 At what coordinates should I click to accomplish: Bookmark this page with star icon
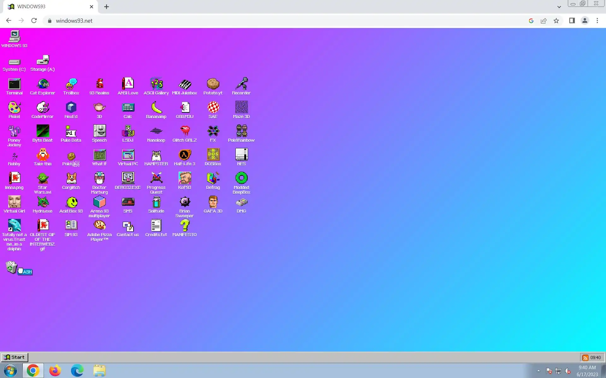point(556,21)
